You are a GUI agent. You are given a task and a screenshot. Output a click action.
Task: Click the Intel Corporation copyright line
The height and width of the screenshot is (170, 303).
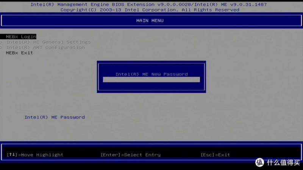coord(150,10)
